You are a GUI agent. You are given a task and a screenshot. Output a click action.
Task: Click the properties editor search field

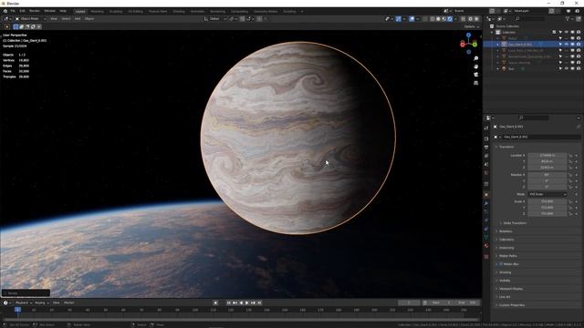[534, 118]
